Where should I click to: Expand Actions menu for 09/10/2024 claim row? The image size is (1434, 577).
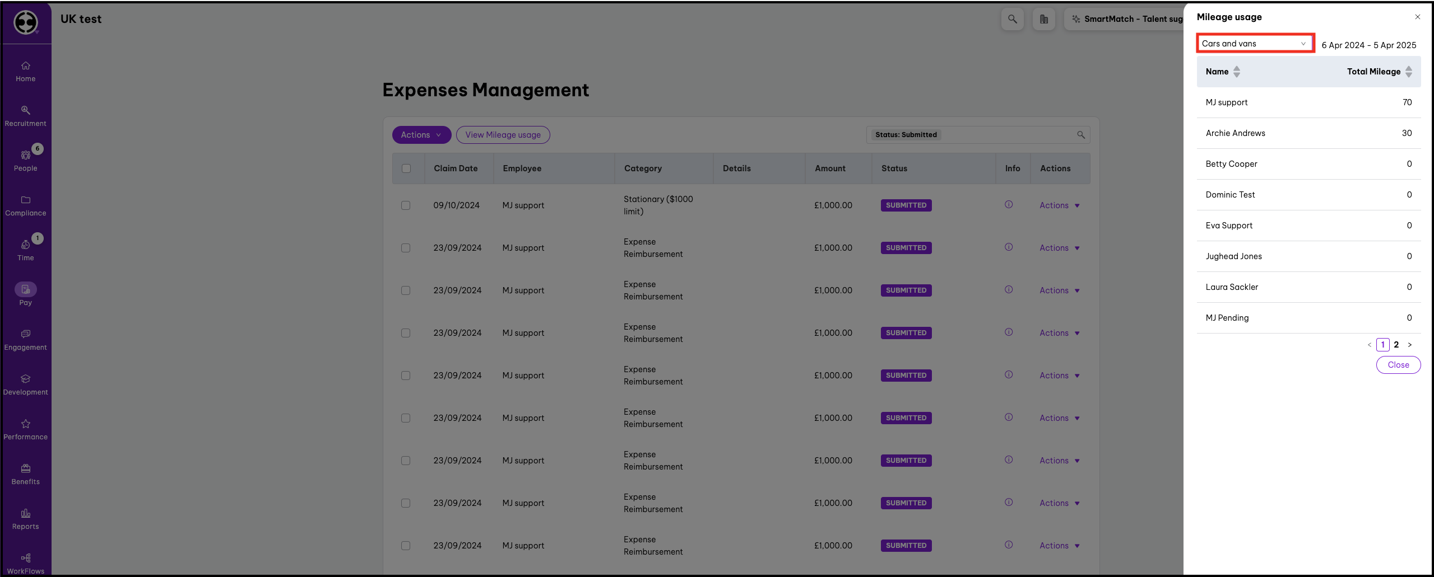tap(1059, 205)
